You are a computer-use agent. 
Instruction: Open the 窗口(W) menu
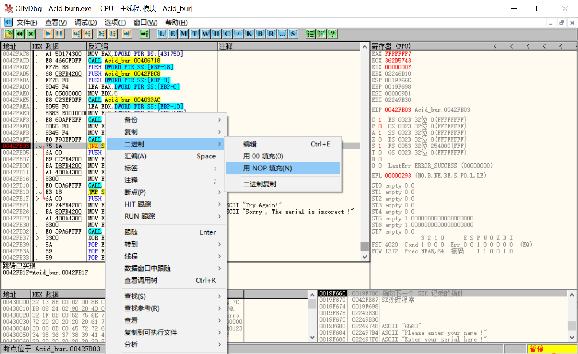click(x=145, y=23)
